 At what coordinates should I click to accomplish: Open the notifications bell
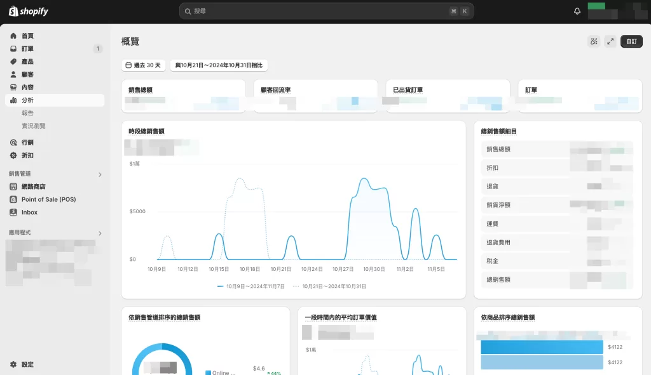pos(577,11)
